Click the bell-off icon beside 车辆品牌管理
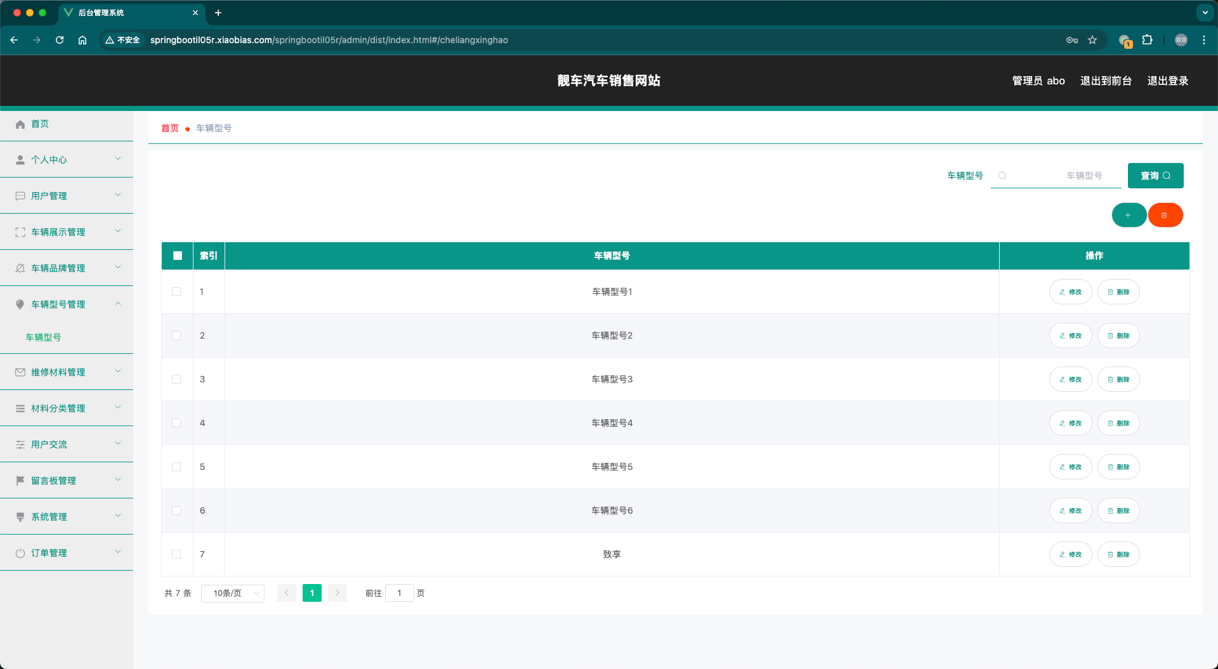Screen dimensions: 1218x669 click(20, 268)
